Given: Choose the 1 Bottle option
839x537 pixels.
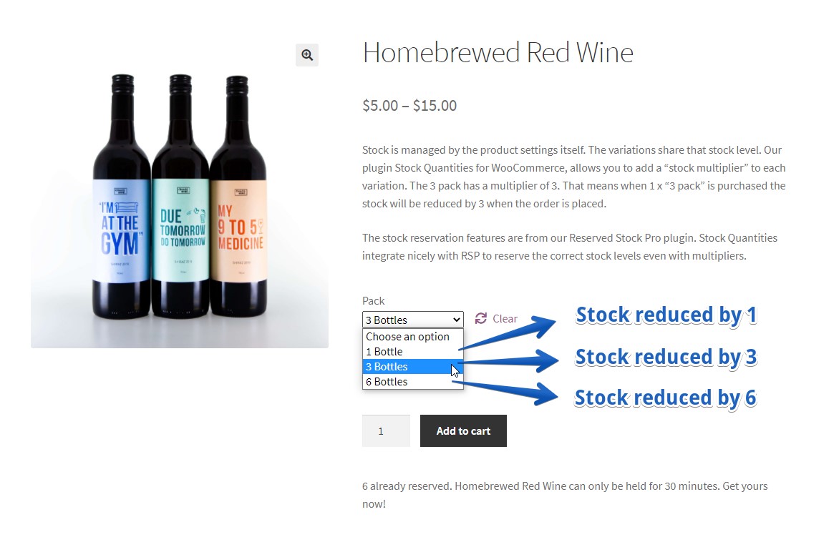Looking at the screenshot, I should (x=384, y=352).
